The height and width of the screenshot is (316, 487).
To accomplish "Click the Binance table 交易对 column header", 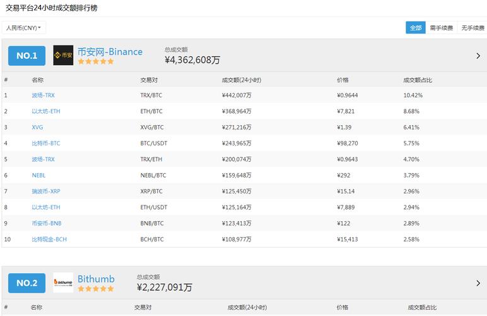I will pos(149,80).
